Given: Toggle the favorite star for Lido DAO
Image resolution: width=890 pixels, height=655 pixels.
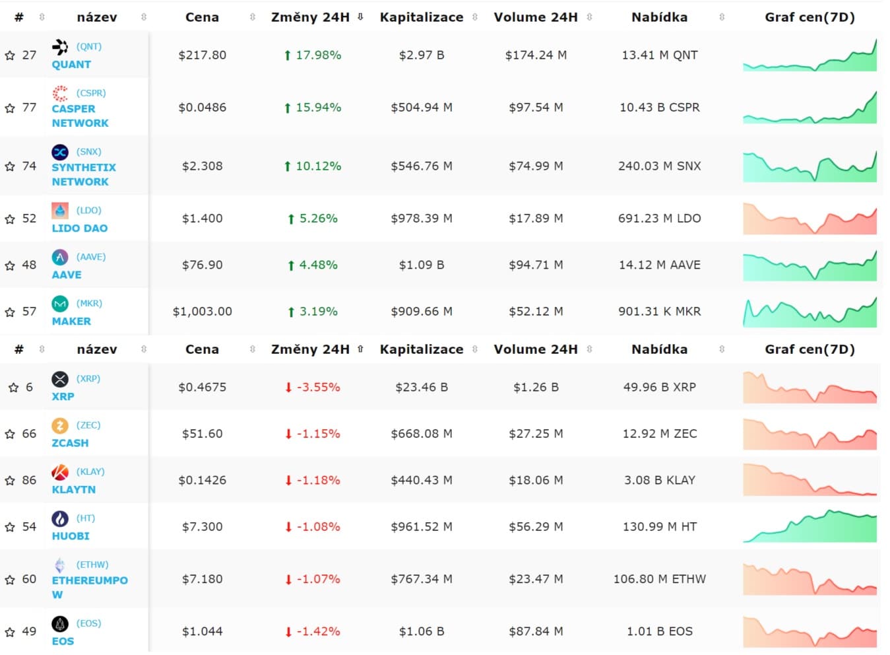Looking at the screenshot, I should pos(10,219).
